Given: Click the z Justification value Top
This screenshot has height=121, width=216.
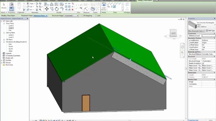Looking at the screenshot, I should (x=209, y=47).
